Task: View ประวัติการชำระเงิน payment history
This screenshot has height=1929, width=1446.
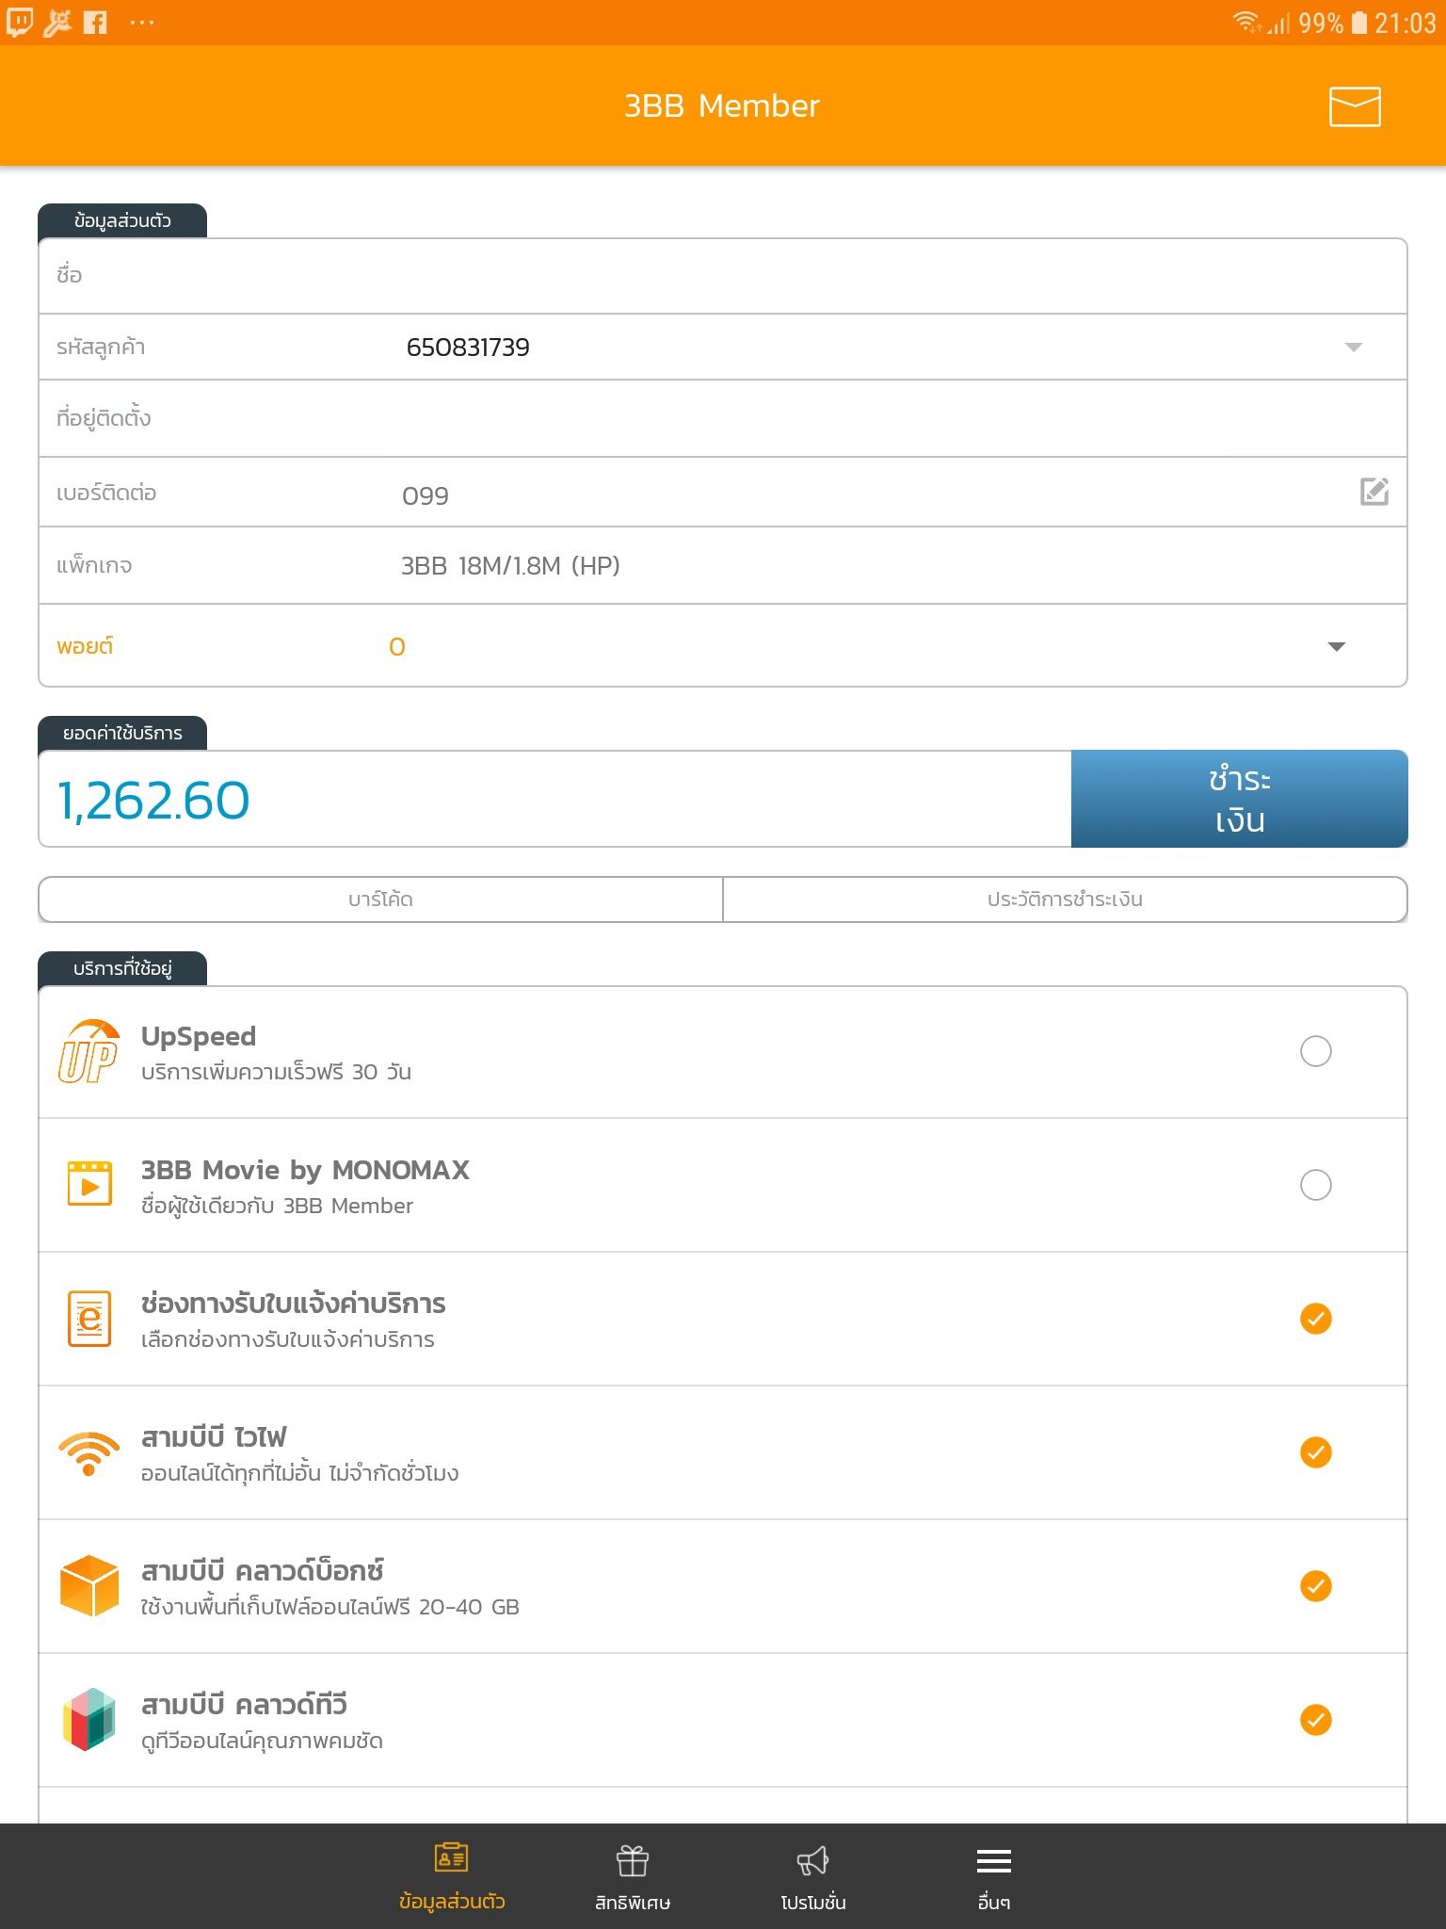Action: coord(1065,900)
